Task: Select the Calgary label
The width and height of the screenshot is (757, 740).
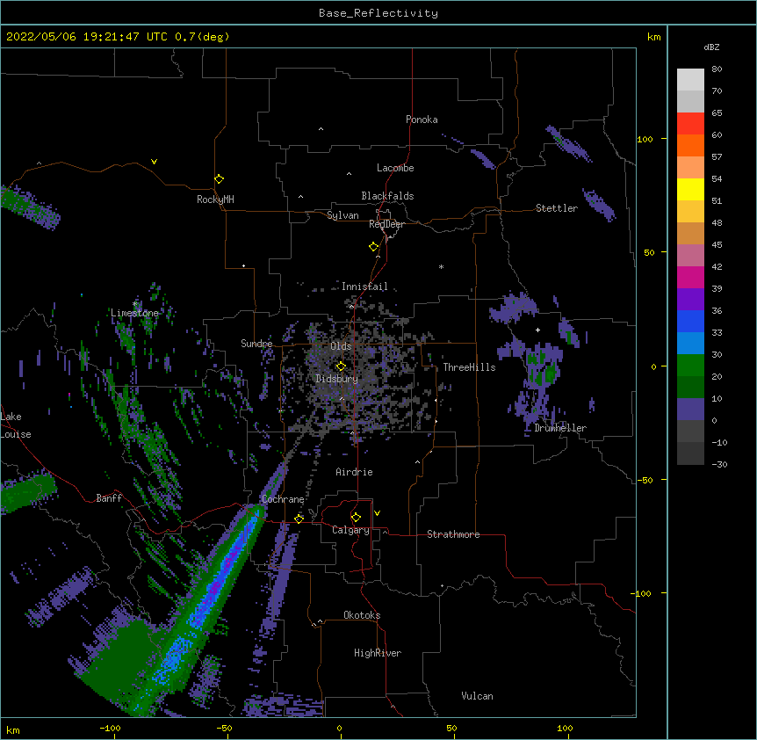Action: pos(351,530)
